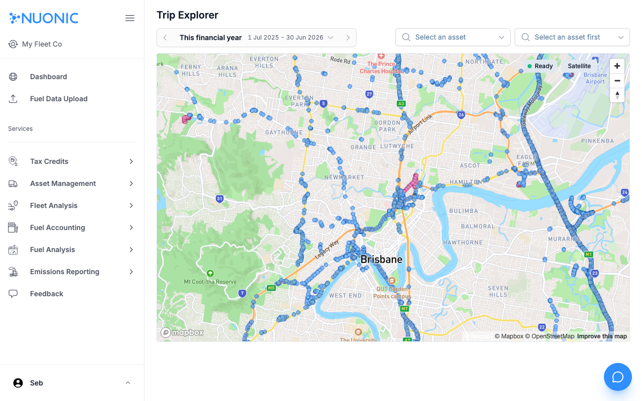Viewport: 642px width, 401px height.
Task: Open the chat support bubble
Action: (x=618, y=377)
